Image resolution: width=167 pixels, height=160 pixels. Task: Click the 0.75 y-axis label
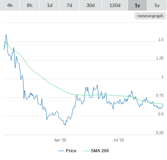point(160,95)
